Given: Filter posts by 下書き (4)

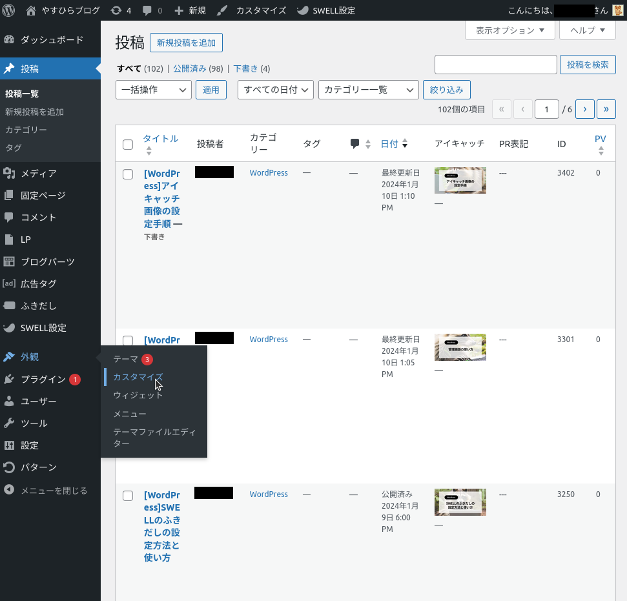Looking at the screenshot, I should [252, 69].
